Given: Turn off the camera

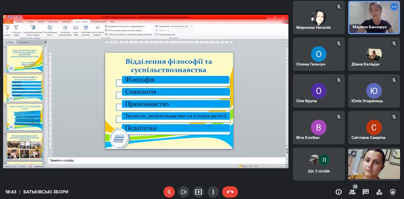Looking at the screenshot, I should 184,192.
